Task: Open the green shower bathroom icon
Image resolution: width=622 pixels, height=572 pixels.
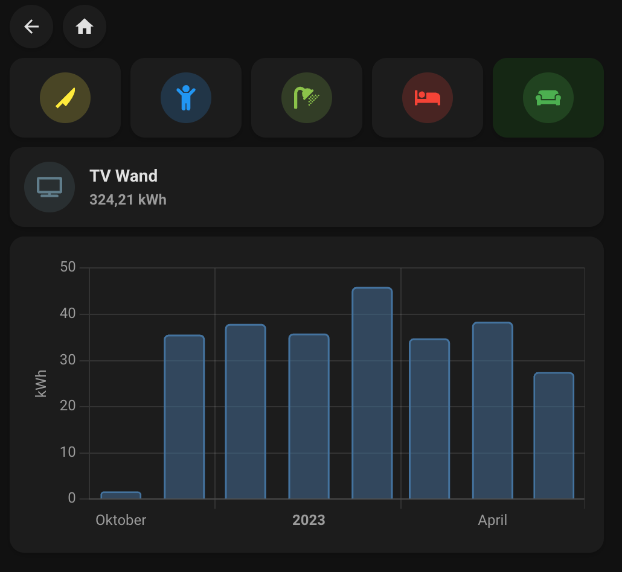Action: [x=307, y=98]
